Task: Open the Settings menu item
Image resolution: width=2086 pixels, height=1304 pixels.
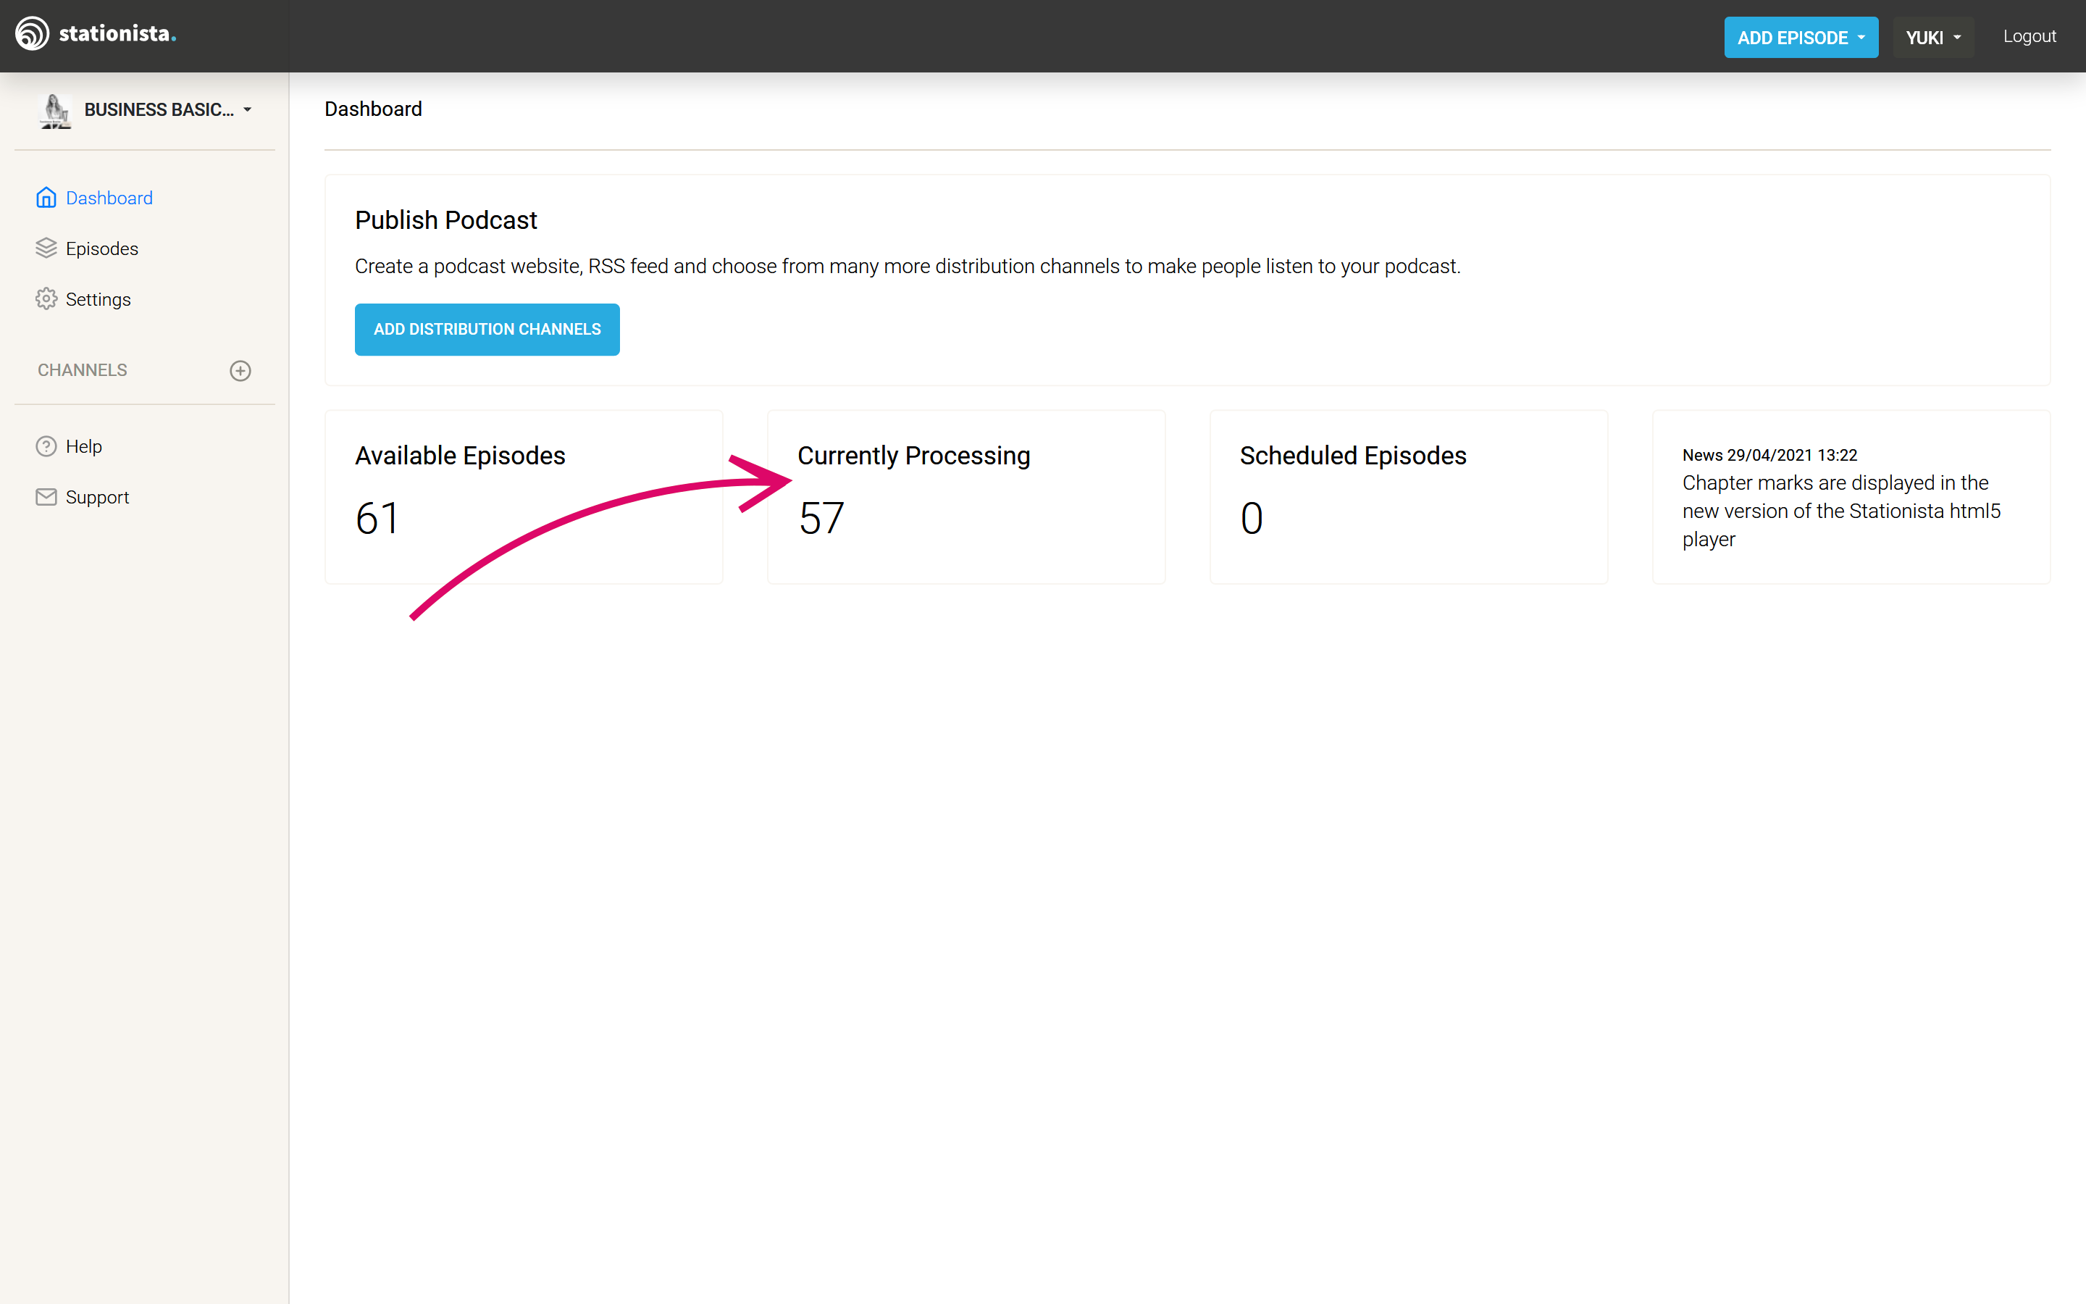Action: click(x=99, y=299)
